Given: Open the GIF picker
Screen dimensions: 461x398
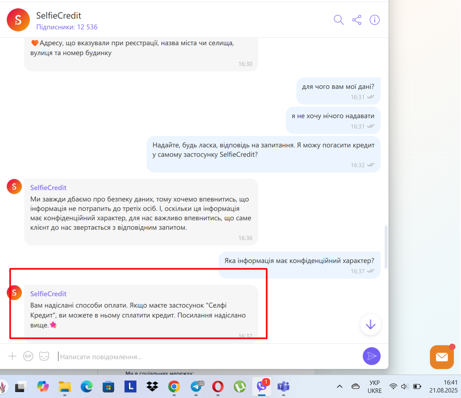Looking at the screenshot, I should (x=28, y=356).
